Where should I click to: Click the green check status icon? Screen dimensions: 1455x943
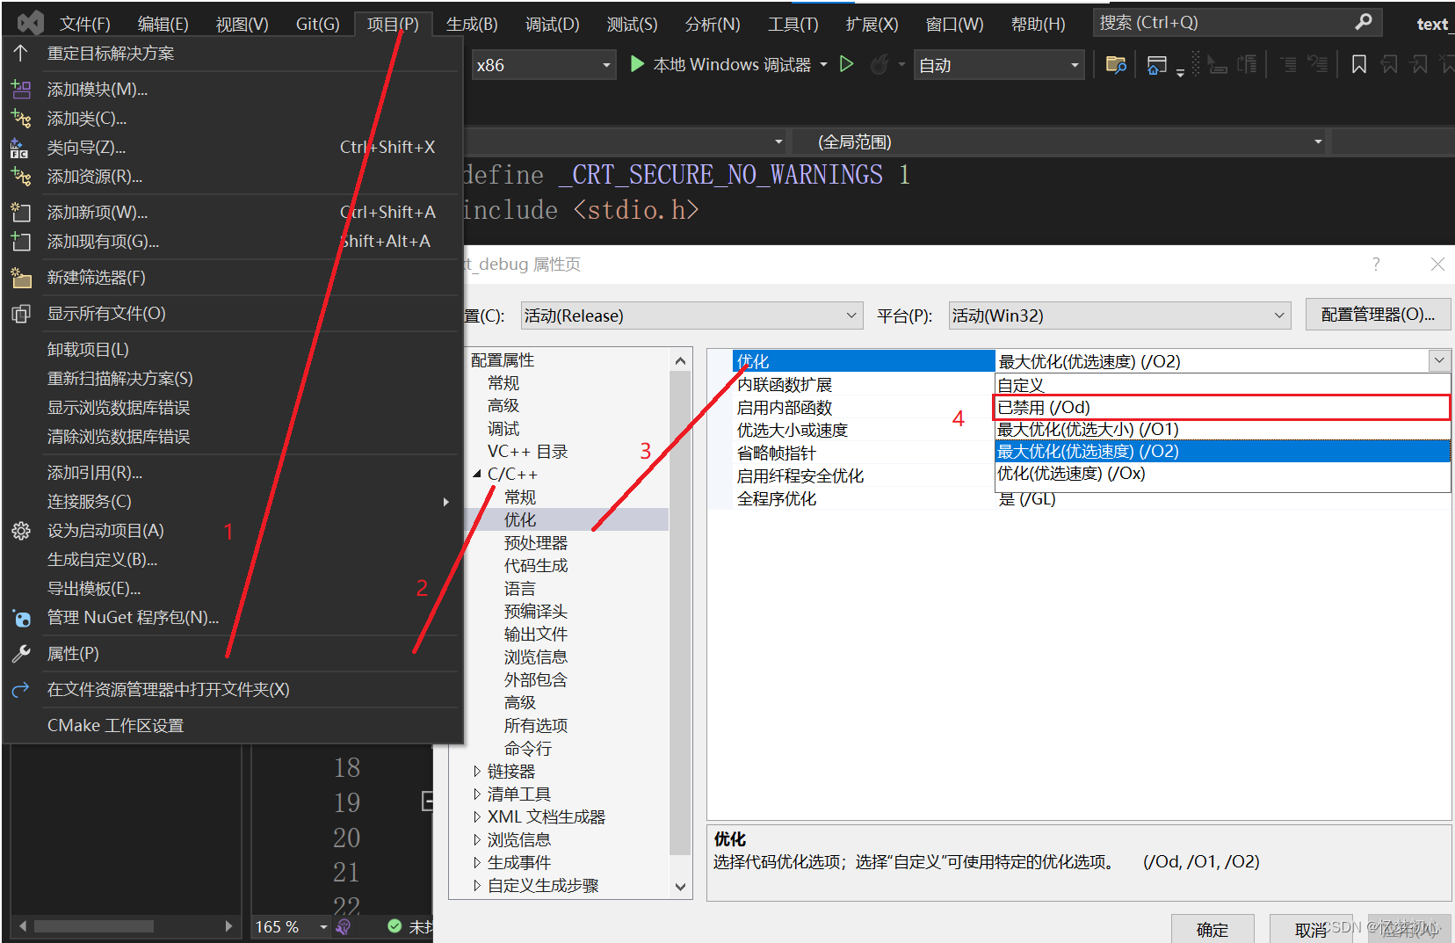pyautogui.click(x=395, y=926)
